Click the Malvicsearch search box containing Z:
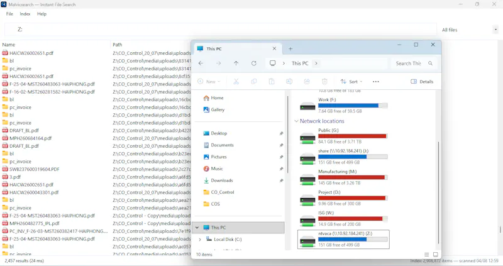Image resolution: width=503 pixels, height=266 pixels. tap(221, 30)
